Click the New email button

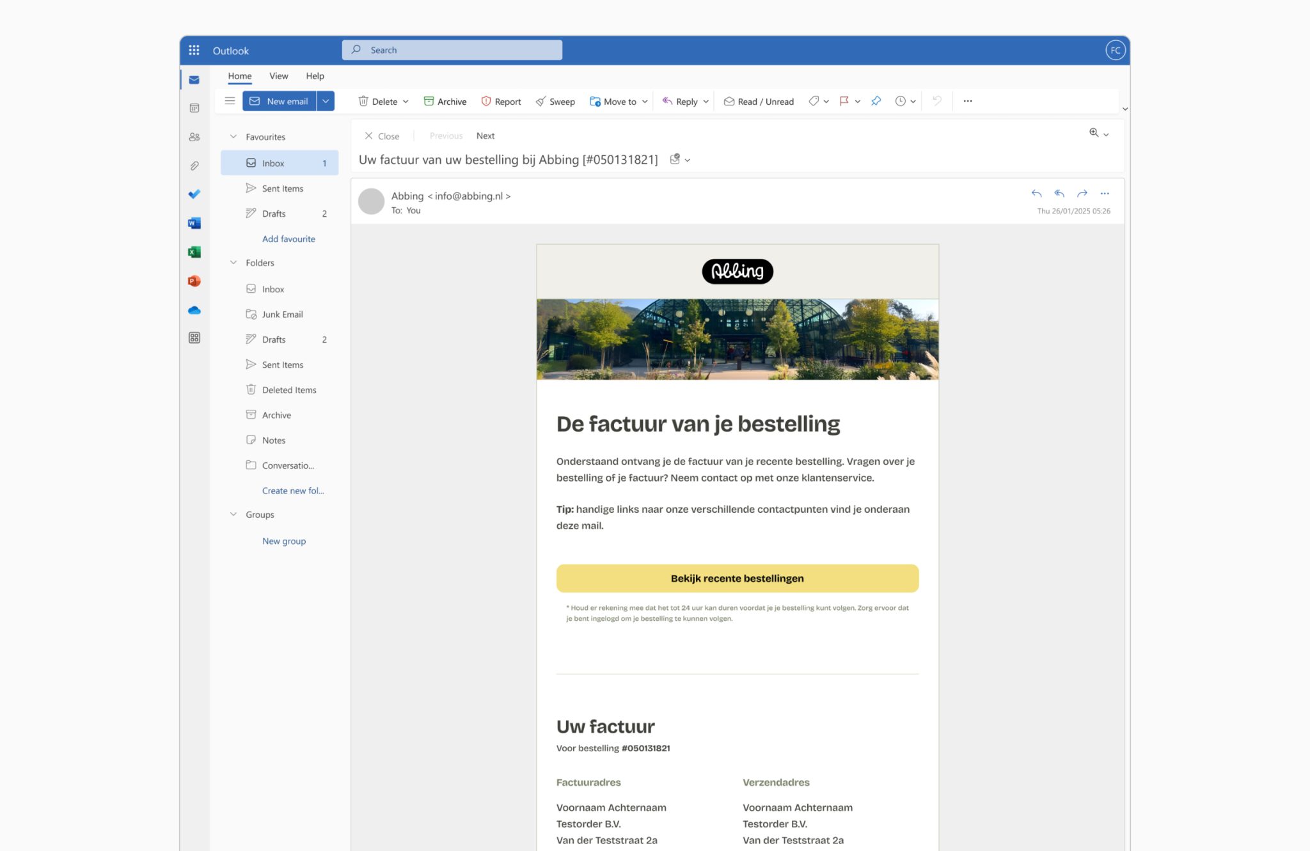280,101
